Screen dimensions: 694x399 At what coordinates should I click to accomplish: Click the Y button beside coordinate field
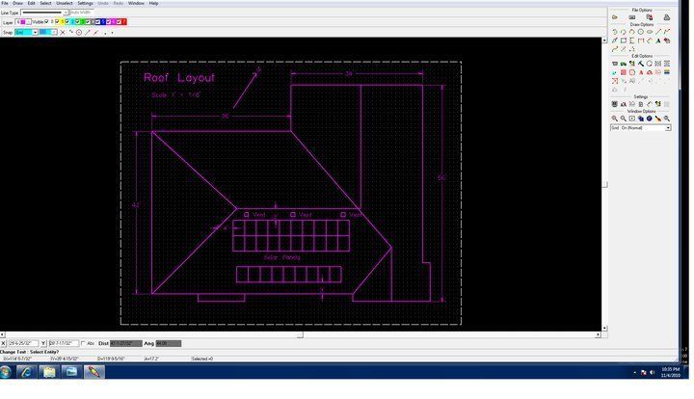(43, 343)
